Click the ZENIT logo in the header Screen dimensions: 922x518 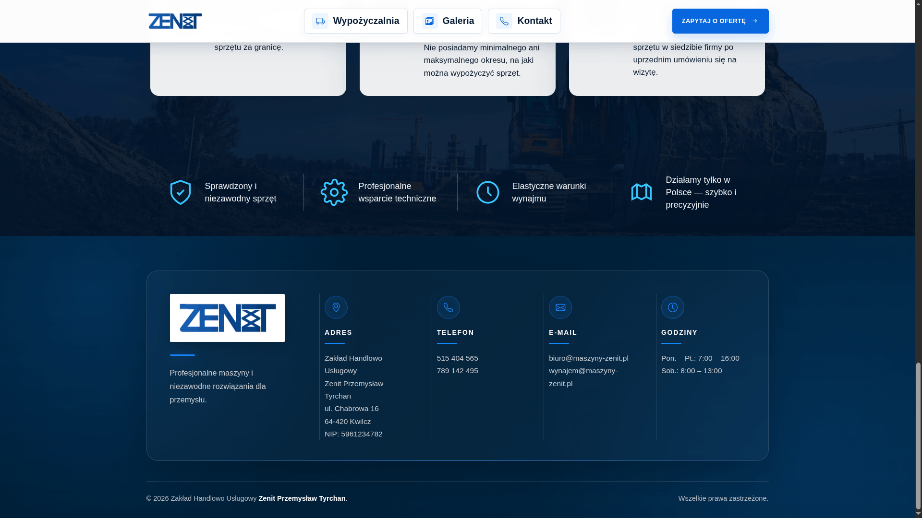click(175, 21)
